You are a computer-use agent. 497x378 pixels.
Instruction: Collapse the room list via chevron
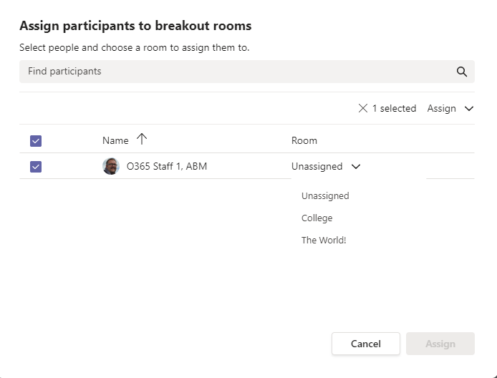pyautogui.click(x=356, y=166)
